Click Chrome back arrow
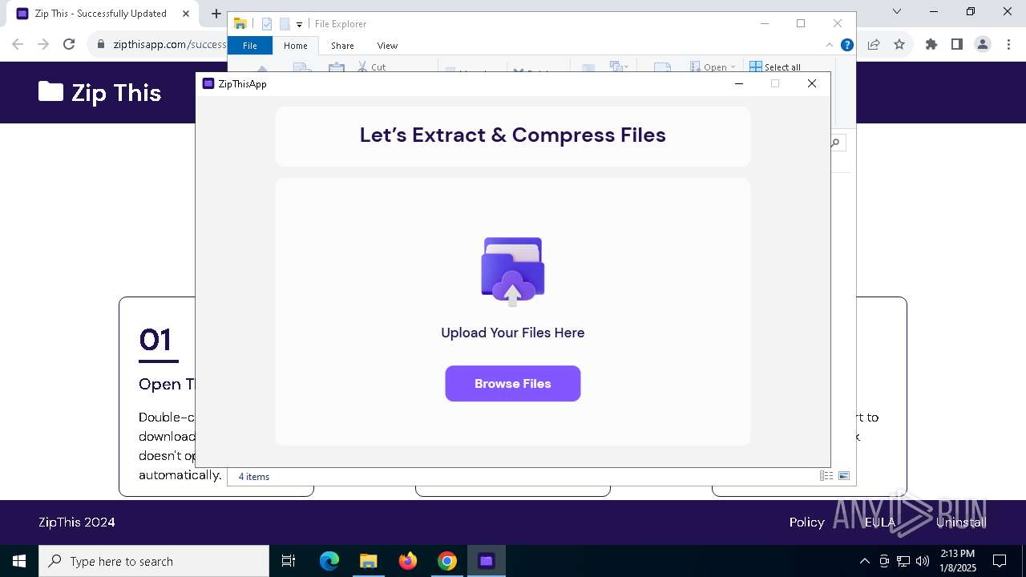 pyautogui.click(x=18, y=45)
